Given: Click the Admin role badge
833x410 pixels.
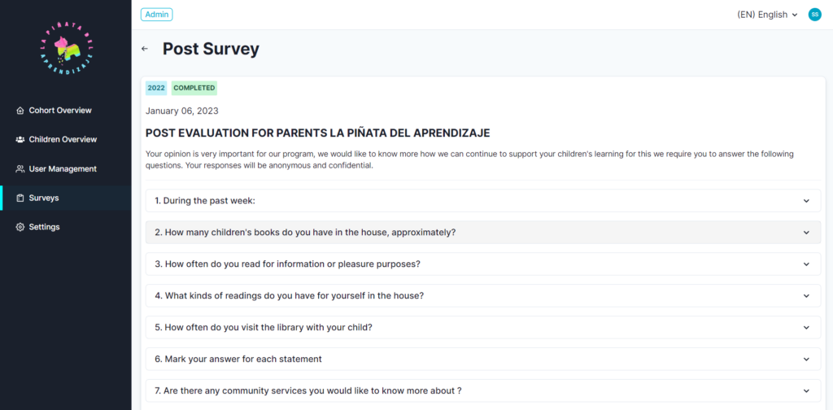Looking at the screenshot, I should (x=156, y=15).
